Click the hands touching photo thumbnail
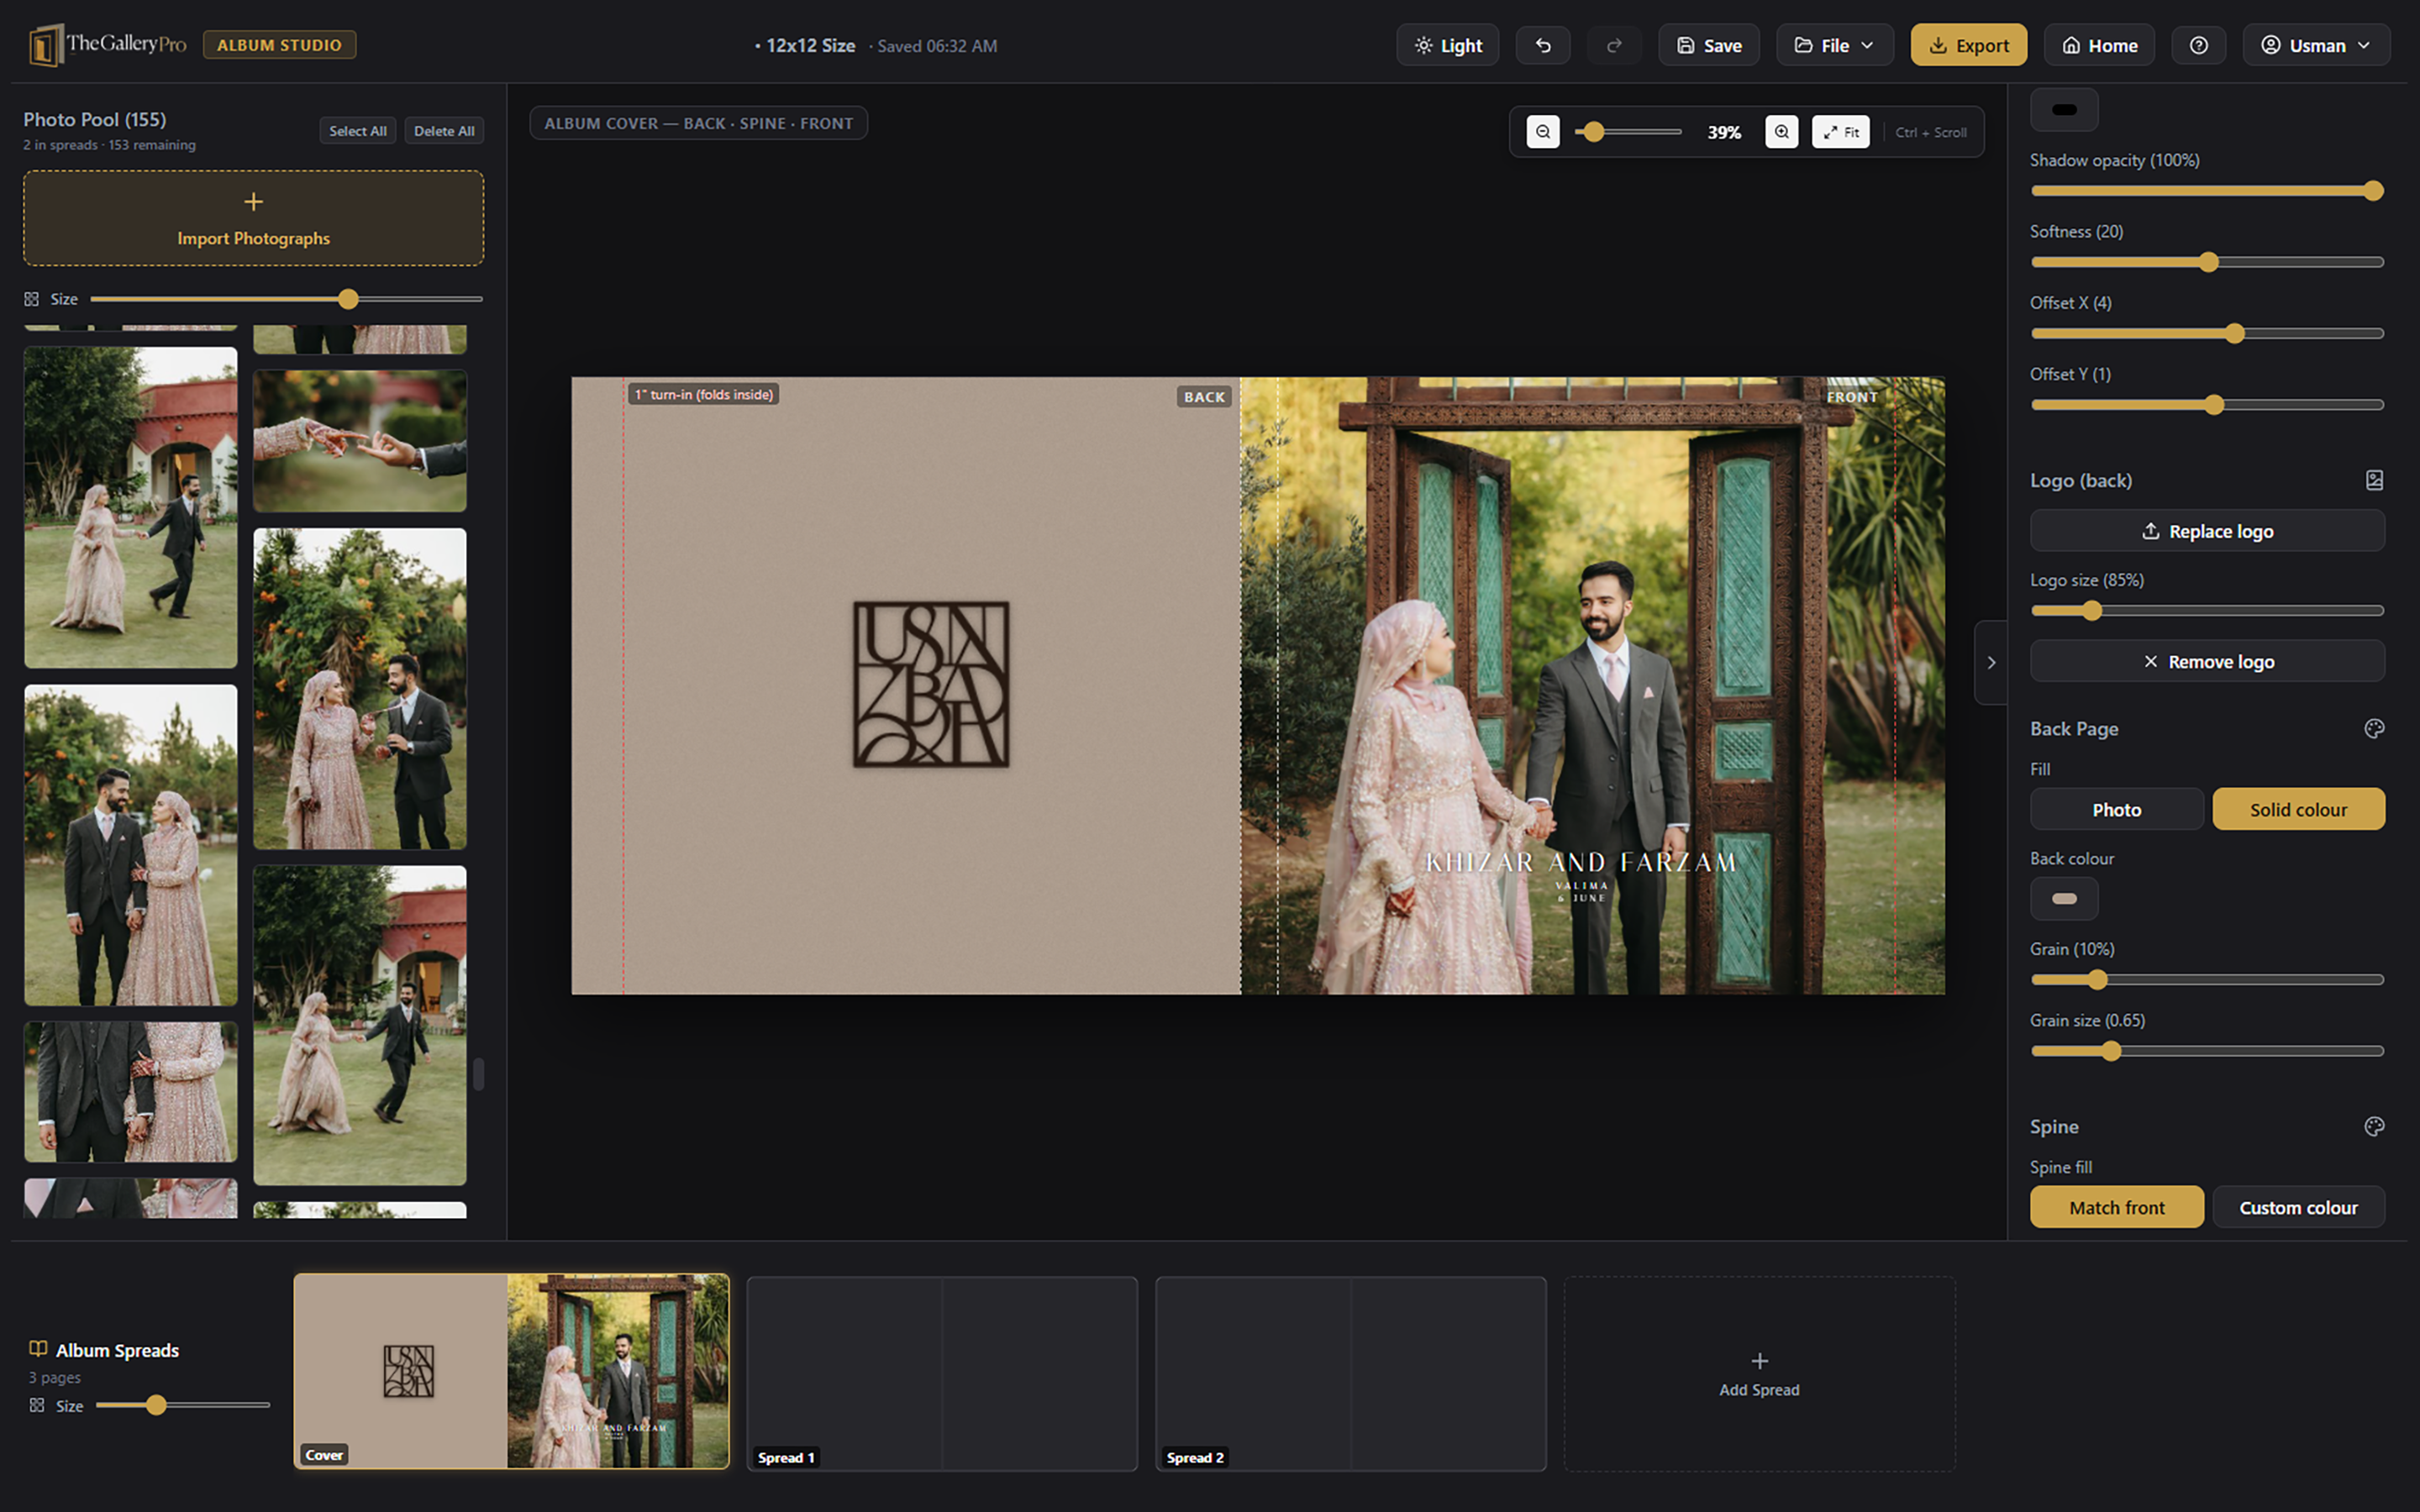2420x1512 pixels. point(360,441)
